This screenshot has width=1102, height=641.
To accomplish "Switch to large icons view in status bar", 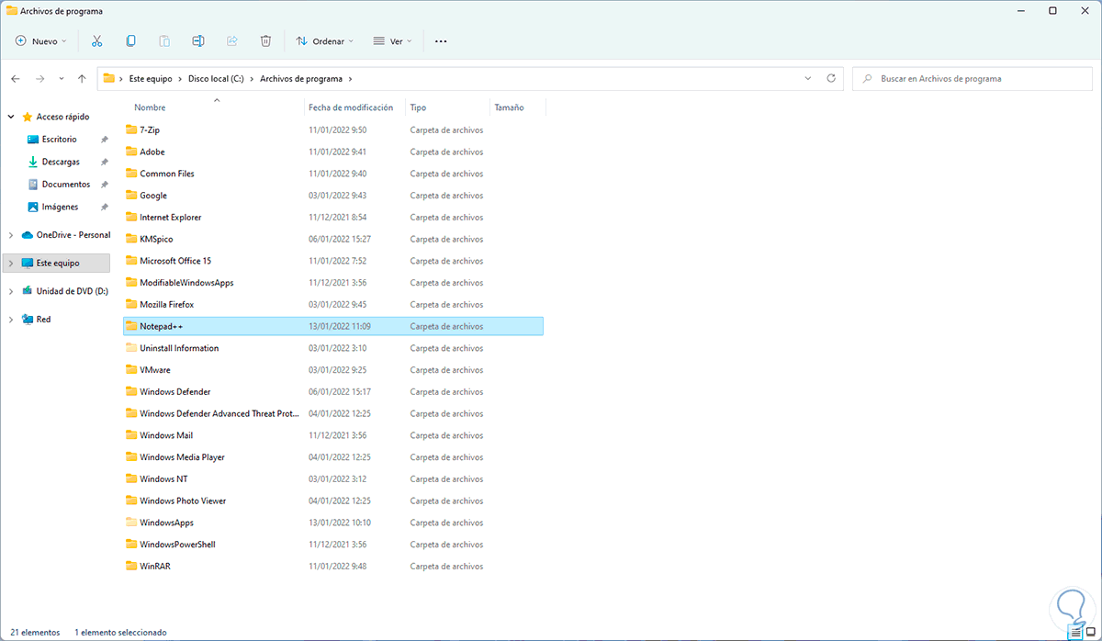I will click(1091, 632).
